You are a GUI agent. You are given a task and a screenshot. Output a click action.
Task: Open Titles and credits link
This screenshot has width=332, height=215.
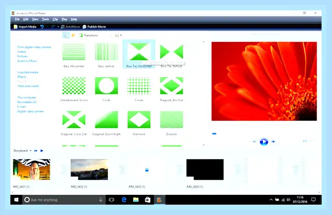[28, 86]
